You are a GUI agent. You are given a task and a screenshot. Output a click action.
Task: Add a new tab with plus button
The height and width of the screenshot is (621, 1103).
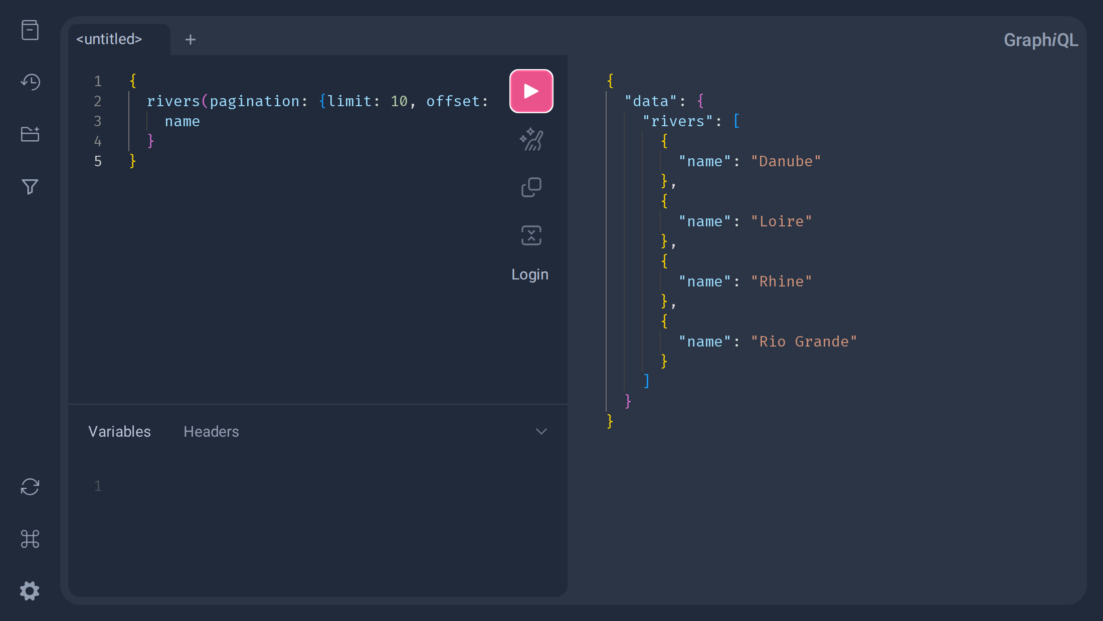pyautogui.click(x=191, y=40)
